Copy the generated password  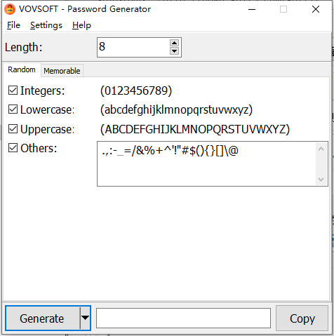pos(302,318)
